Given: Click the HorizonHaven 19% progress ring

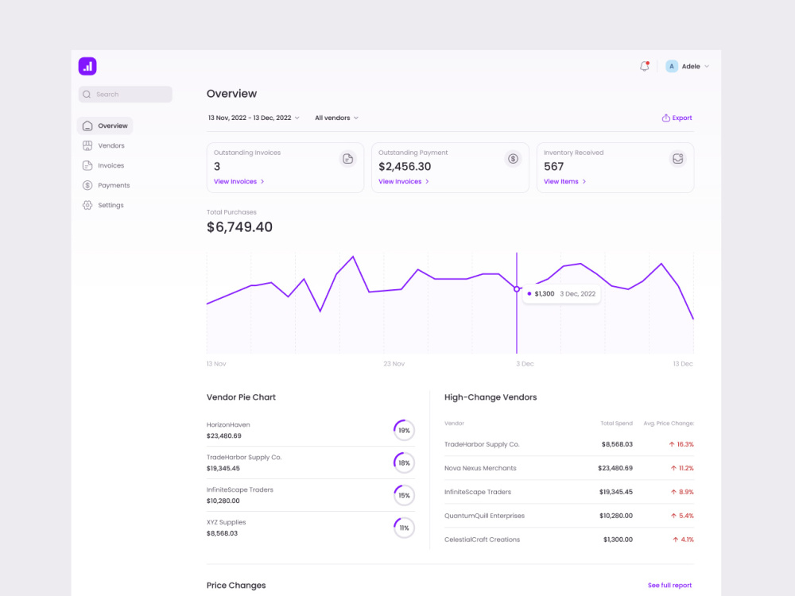Looking at the screenshot, I should click(x=404, y=430).
